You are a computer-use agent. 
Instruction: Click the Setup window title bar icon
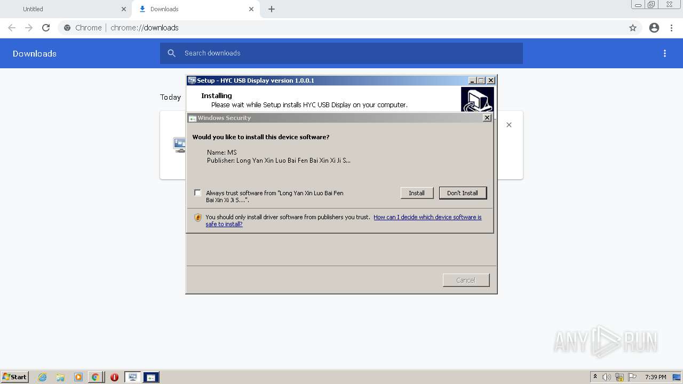click(192, 81)
